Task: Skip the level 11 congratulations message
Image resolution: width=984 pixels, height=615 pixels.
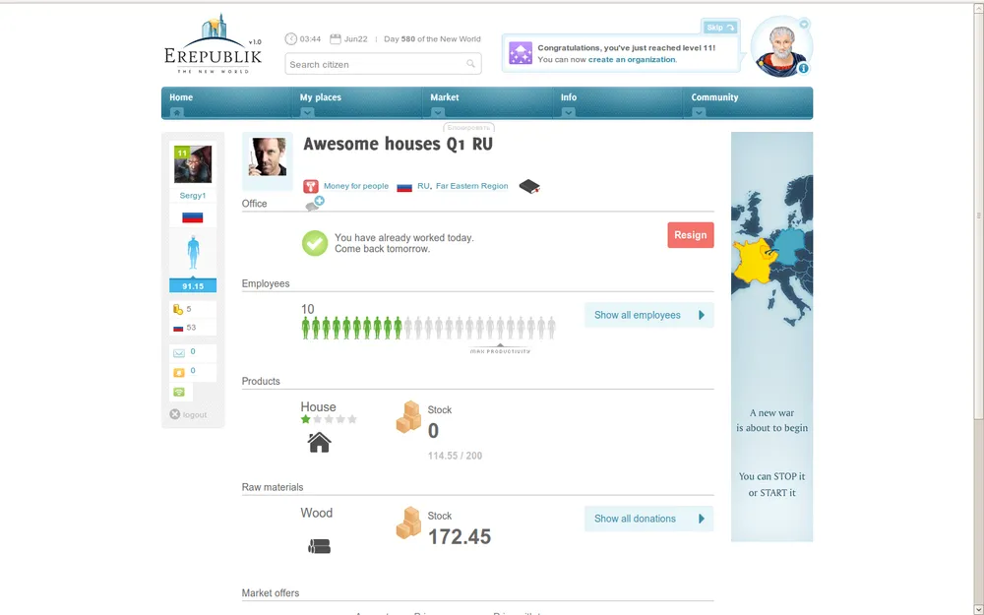Action: 720,27
